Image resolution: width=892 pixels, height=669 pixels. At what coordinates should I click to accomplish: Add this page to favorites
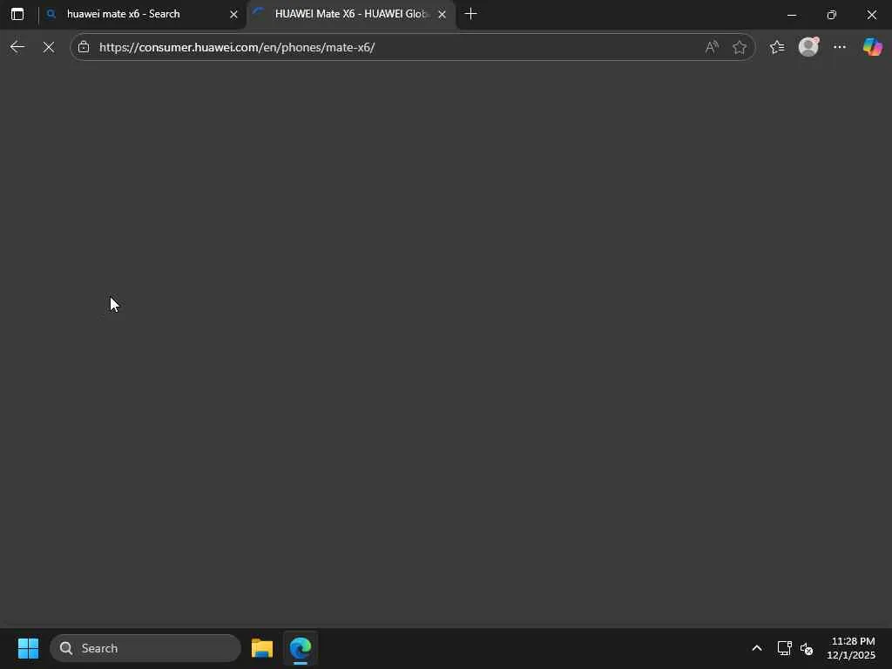click(x=739, y=47)
